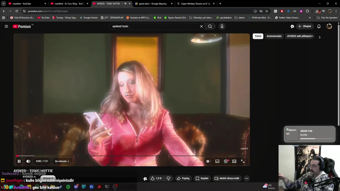Open the Google Gemini bookmark
The width and height of the screenshot is (340, 191).
click(89, 18)
